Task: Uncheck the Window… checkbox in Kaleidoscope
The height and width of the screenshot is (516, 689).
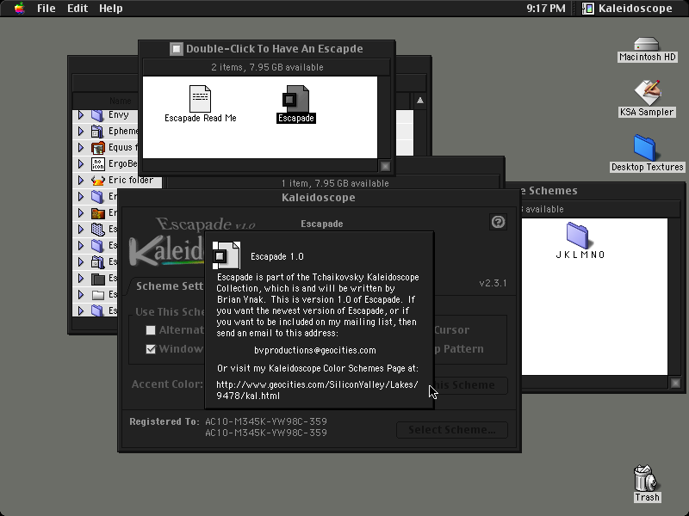Action: 151,349
